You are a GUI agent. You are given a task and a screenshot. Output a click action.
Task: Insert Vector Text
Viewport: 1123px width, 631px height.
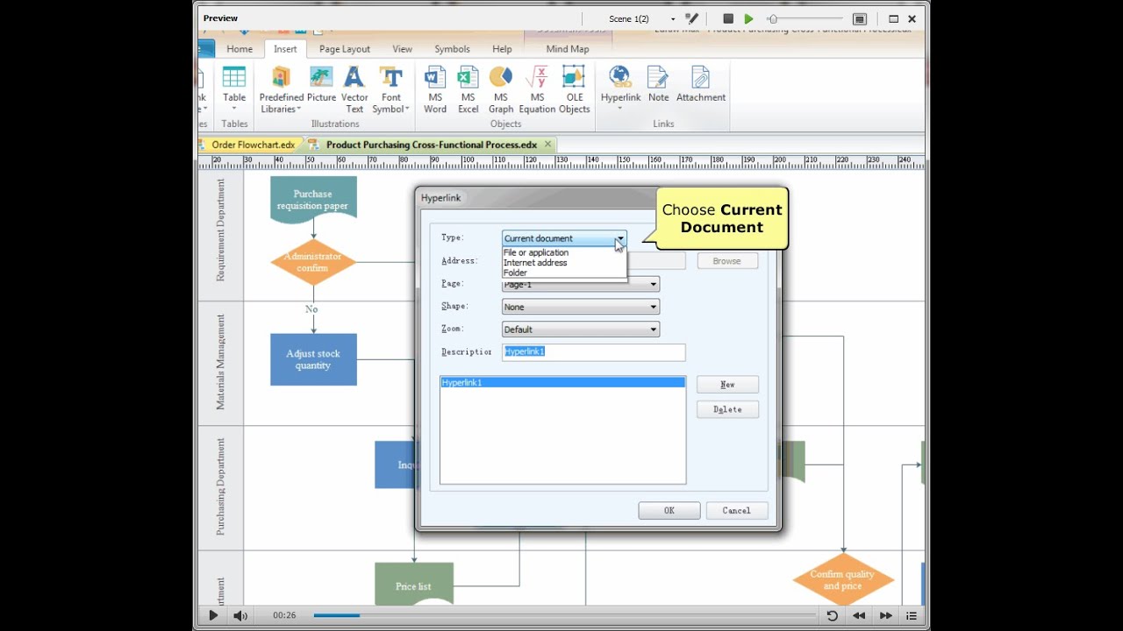point(354,89)
